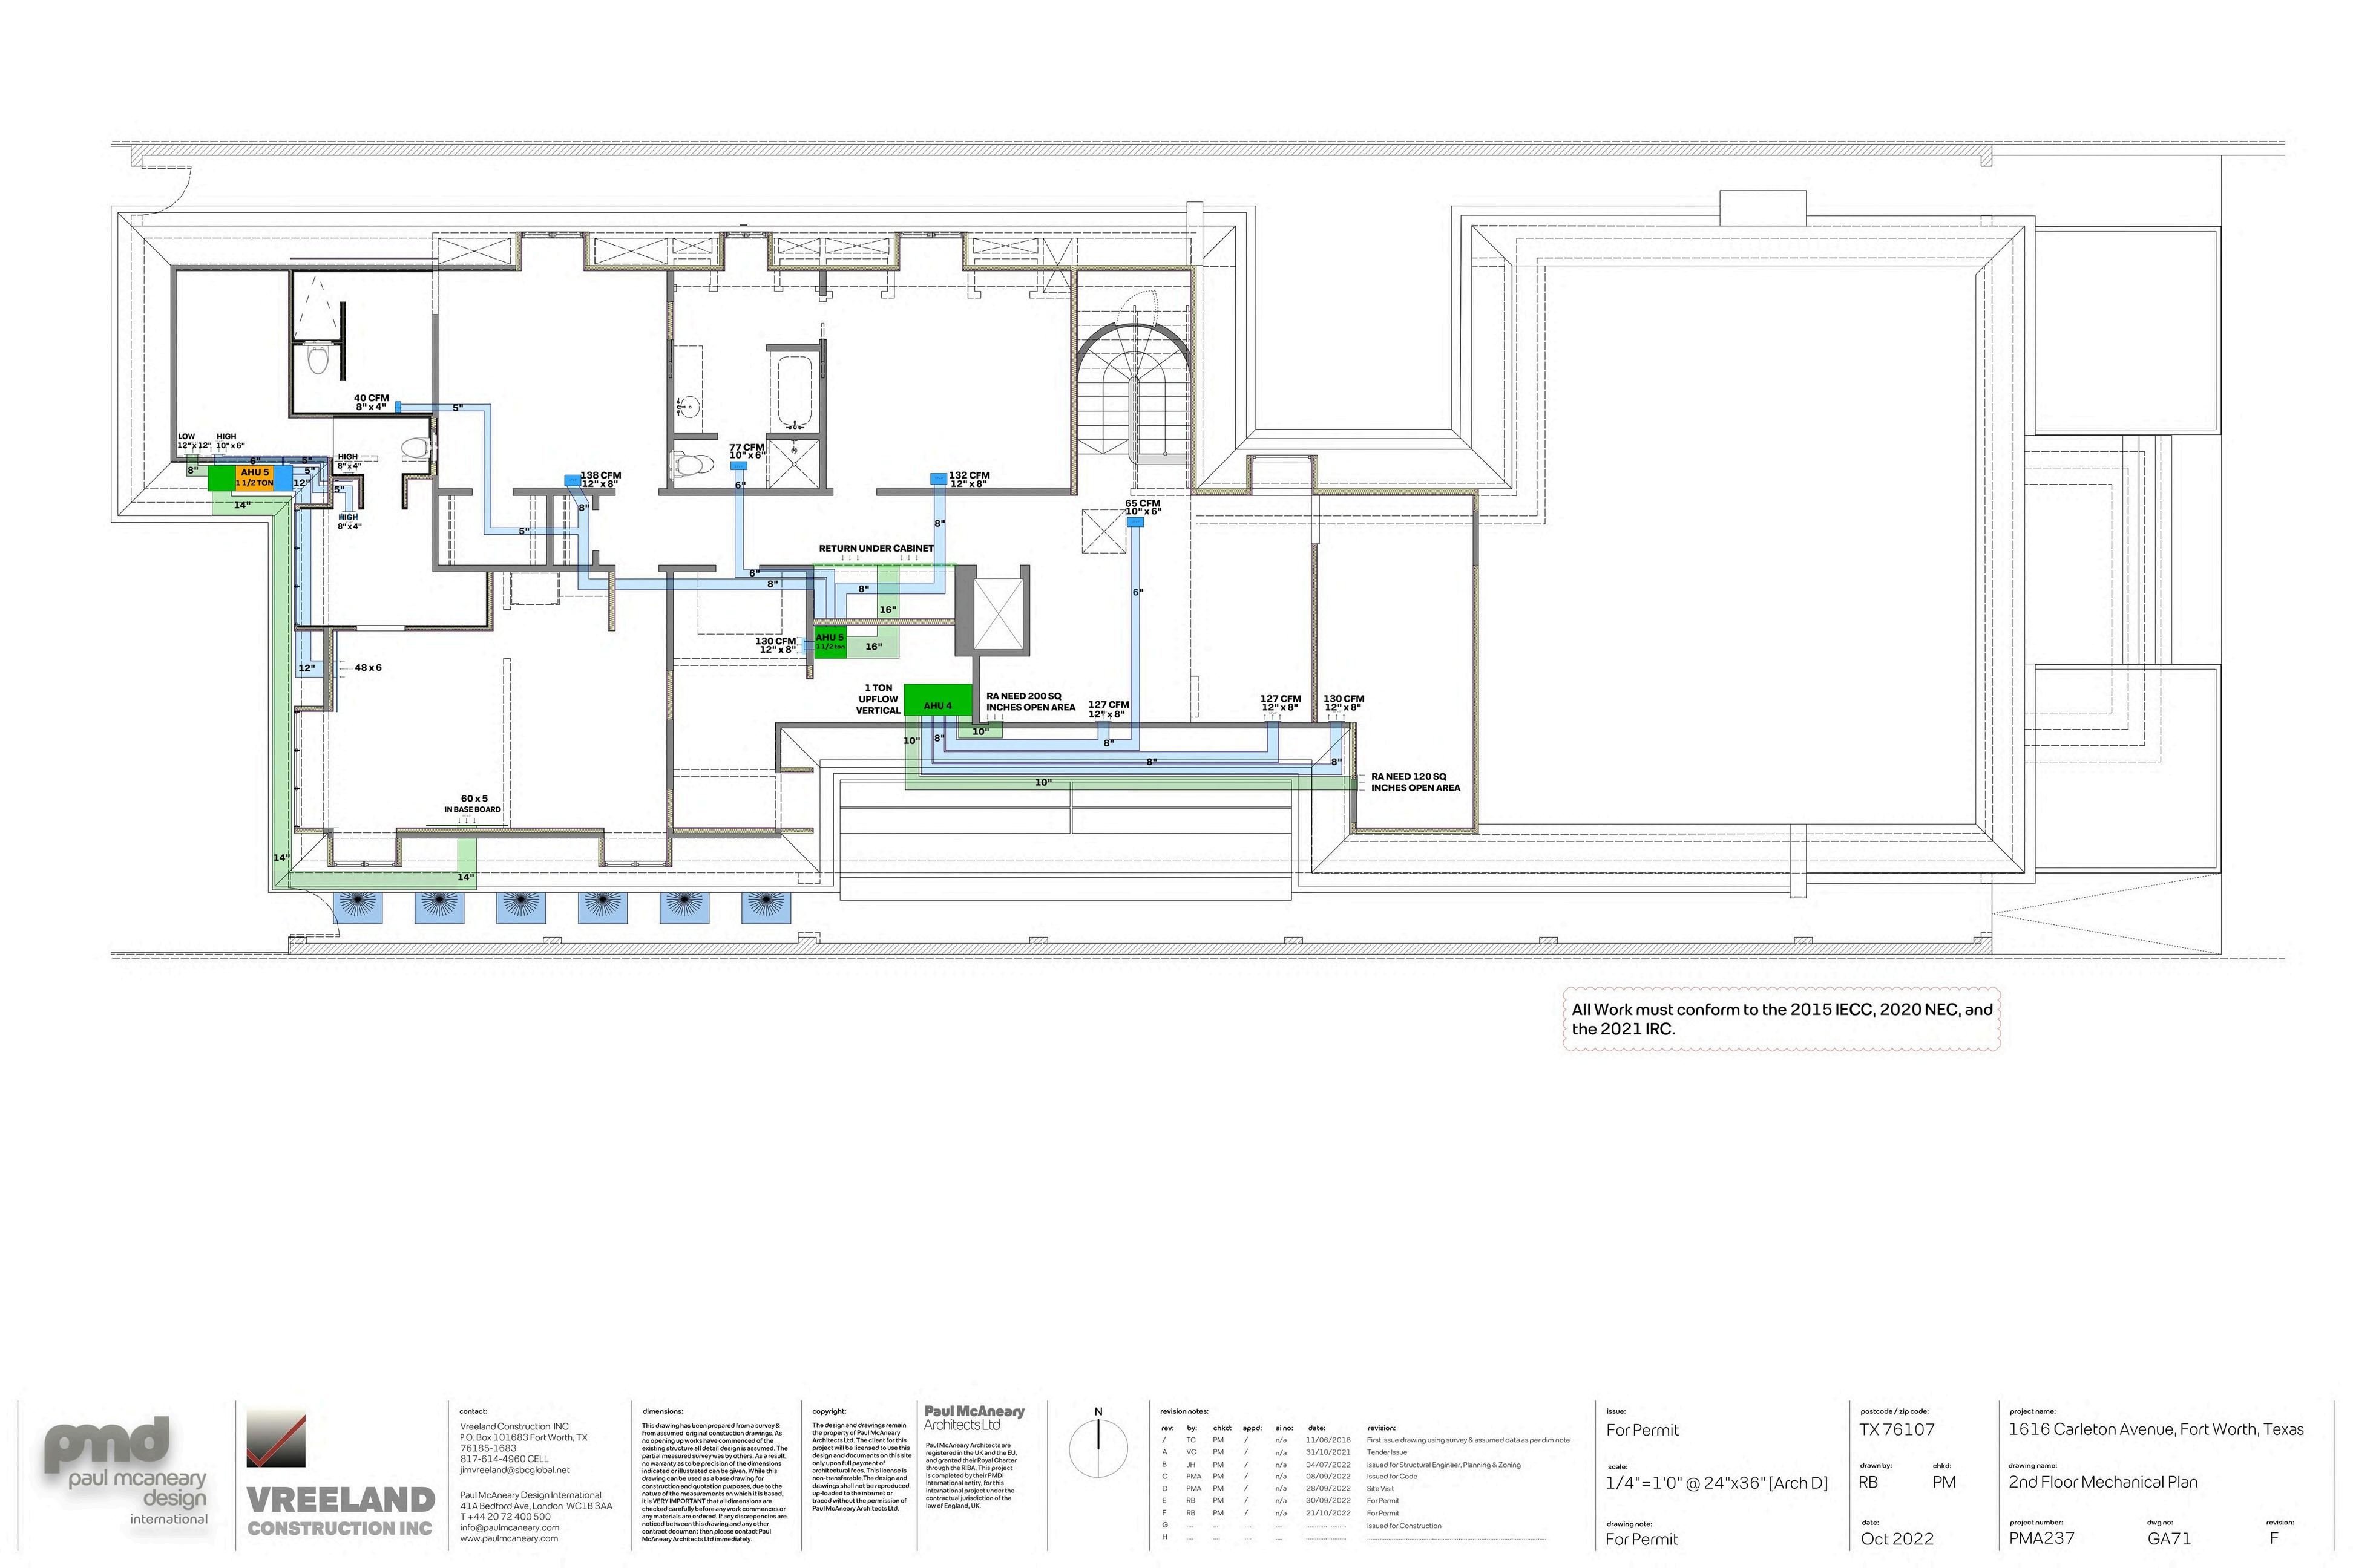Click the jimvreeland@sbcglobal.net email address
The image size is (2353, 1568).
514,1470
